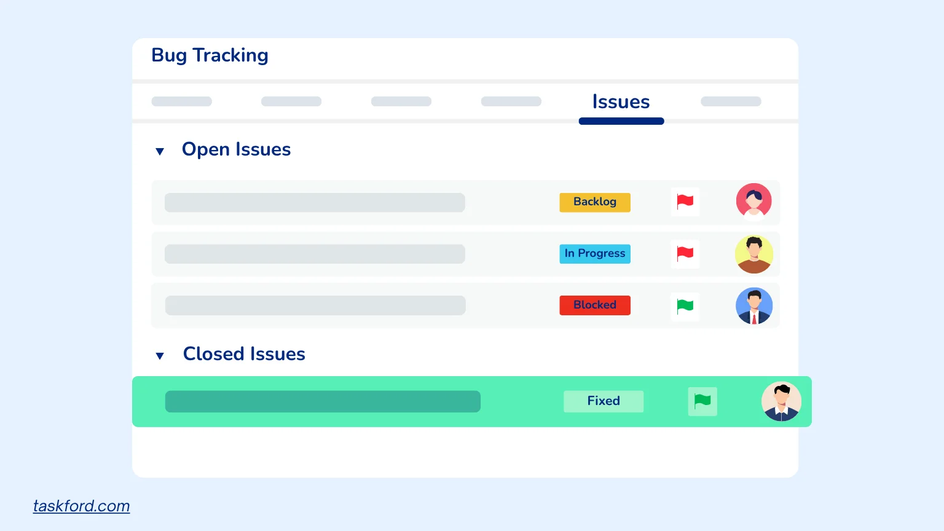This screenshot has width=944, height=531.
Task: Open the assignee avatar with the red background
Action: (753, 201)
